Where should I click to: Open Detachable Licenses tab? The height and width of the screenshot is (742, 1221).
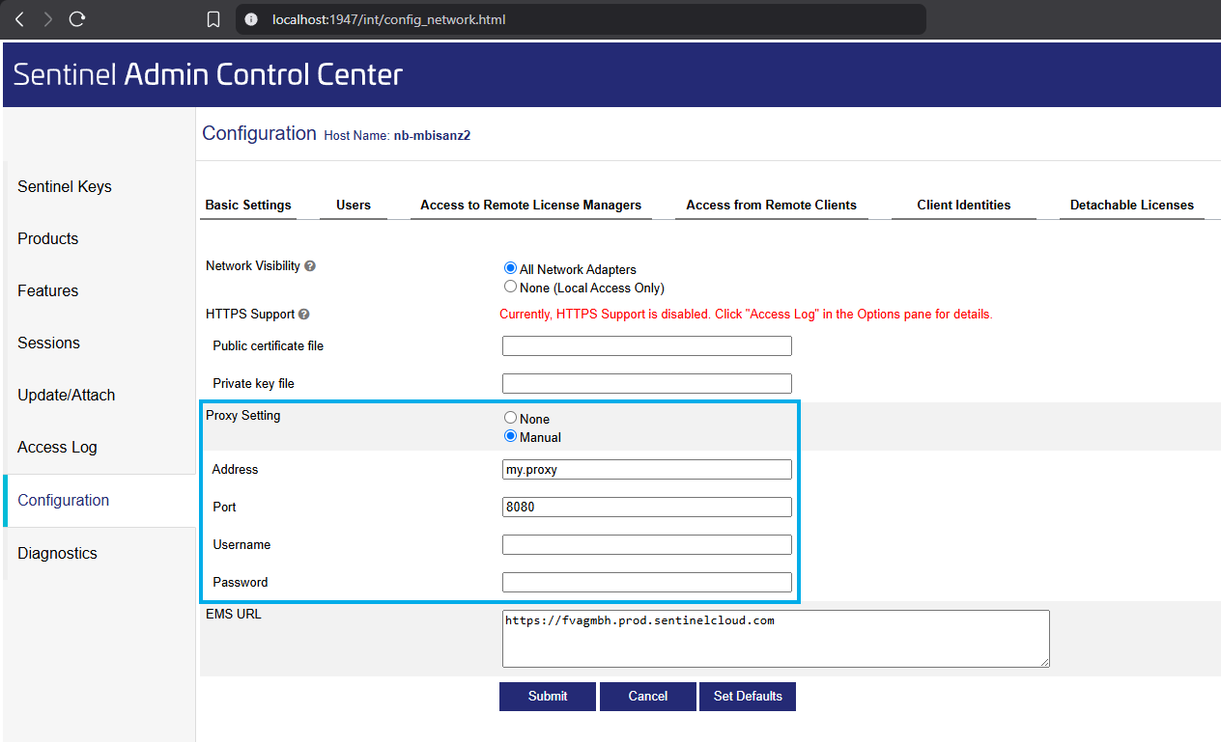[x=1132, y=205]
